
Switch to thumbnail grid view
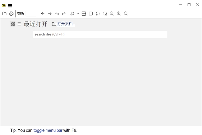click(x=13, y=24)
